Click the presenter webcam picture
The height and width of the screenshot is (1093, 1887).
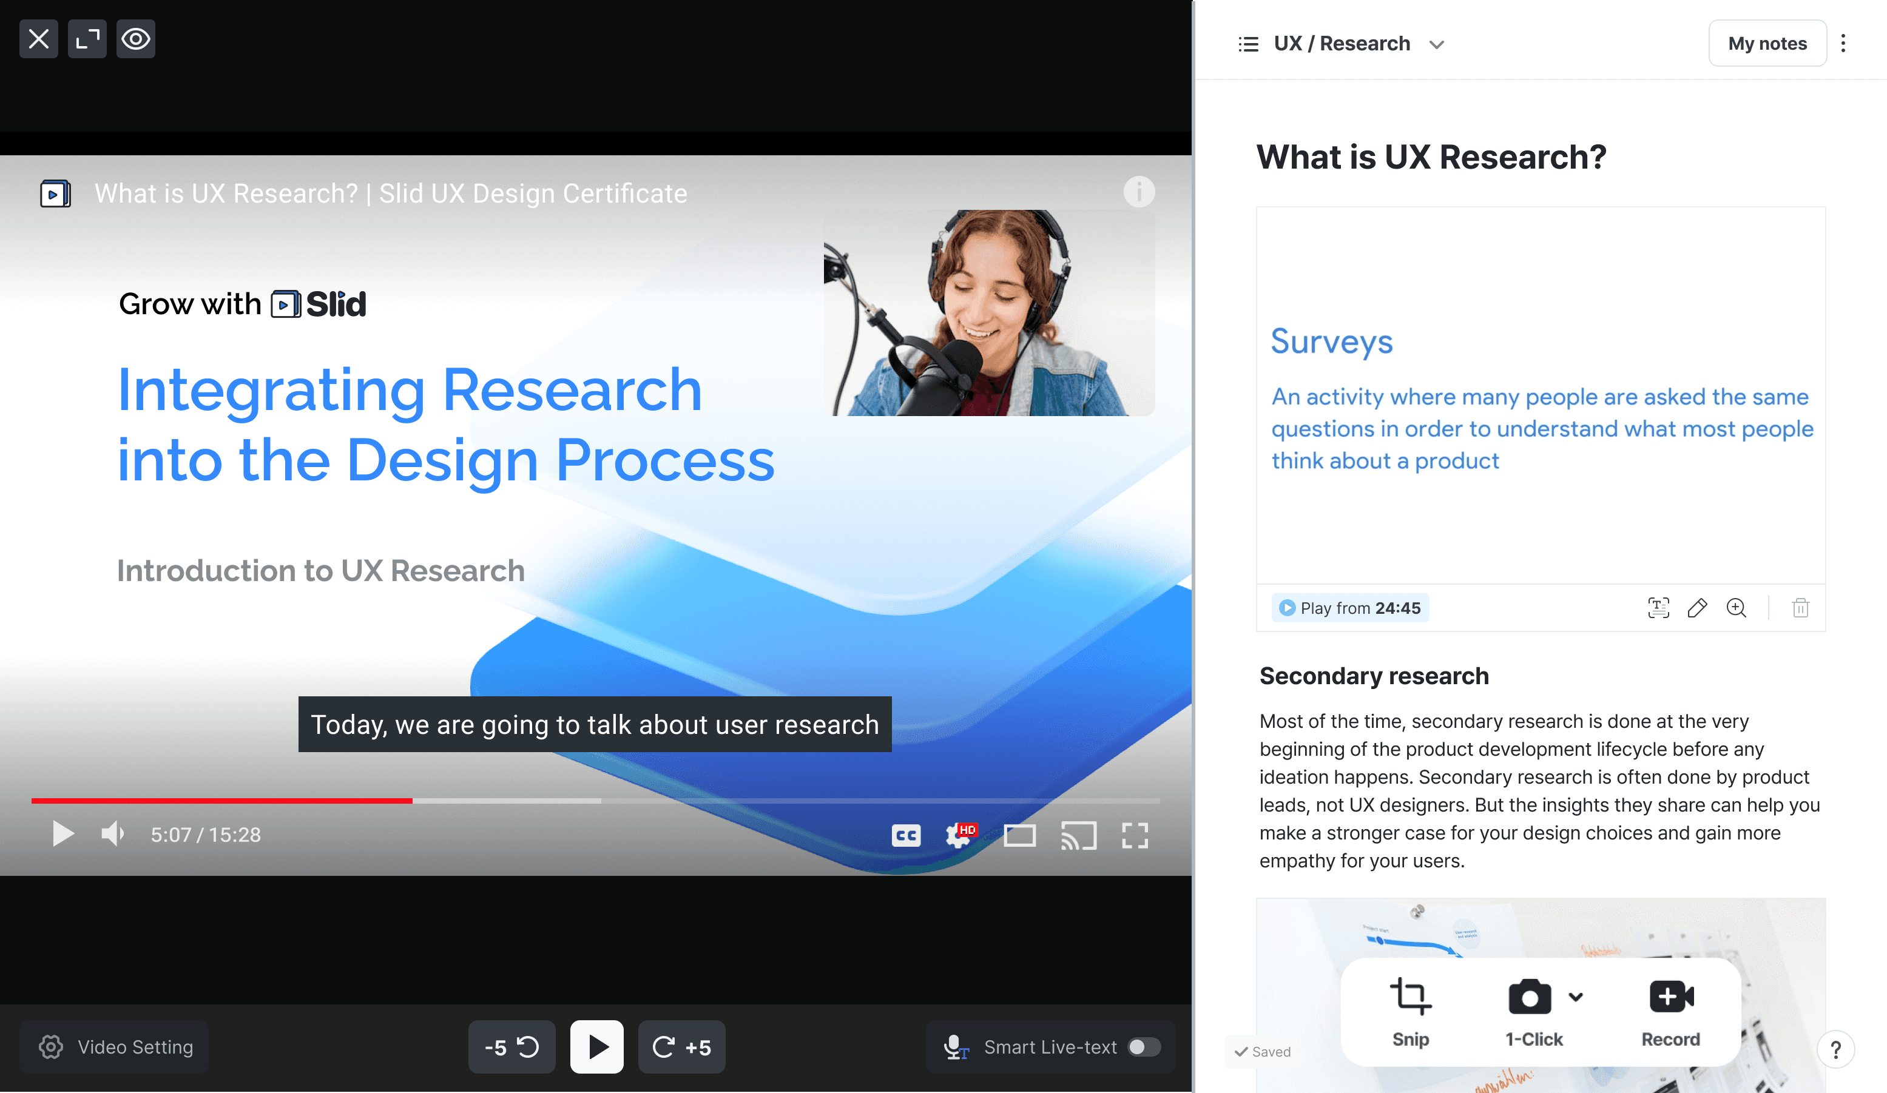coord(989,313)
